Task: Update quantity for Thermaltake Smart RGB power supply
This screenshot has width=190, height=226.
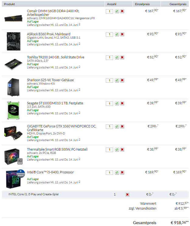Action: coord(117,150)
